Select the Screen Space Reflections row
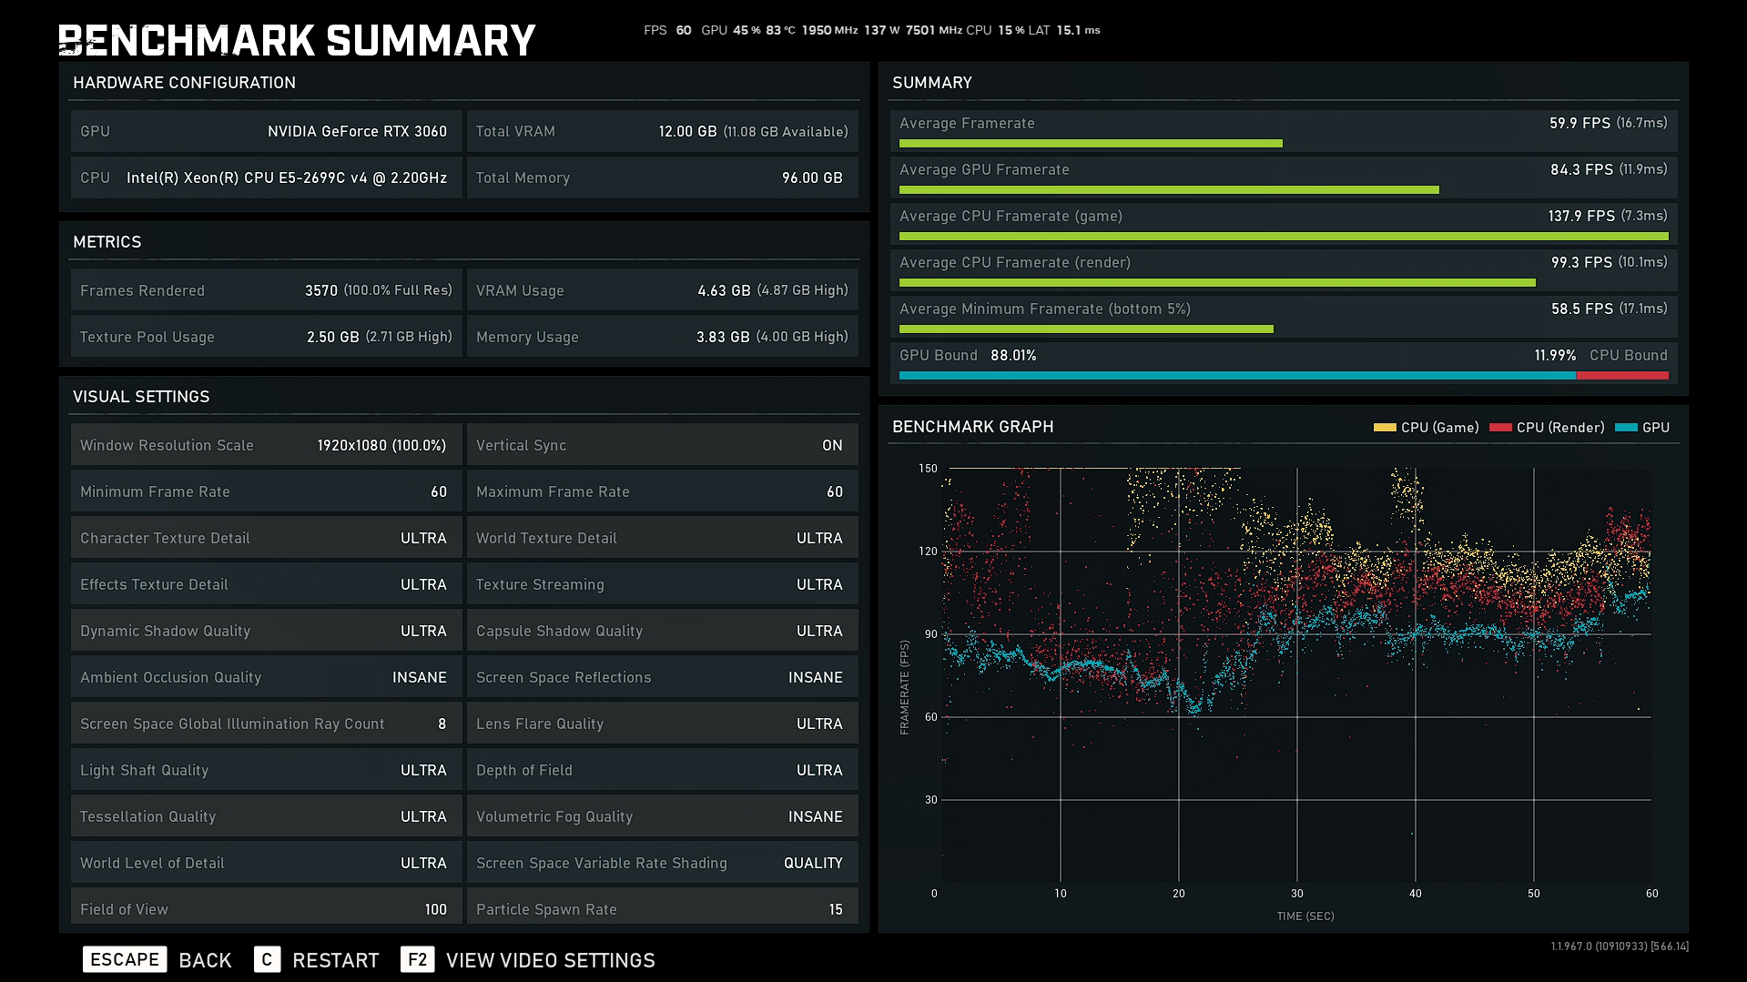Screen dimensions: 1747x982 click(x=662, y=677)
